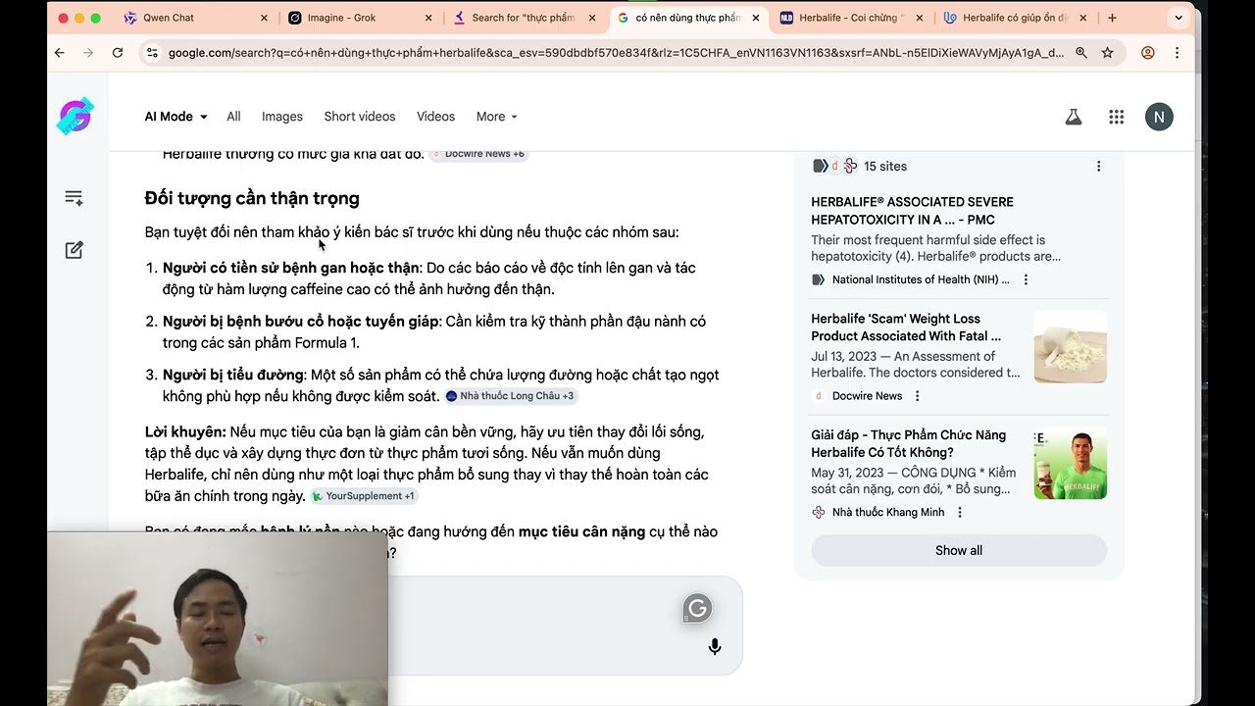Image resolution: width=1255 pixels, height=706 pixels.
Task: Click the 'Người bị tiểu đường' bold text
Action: 233,375
